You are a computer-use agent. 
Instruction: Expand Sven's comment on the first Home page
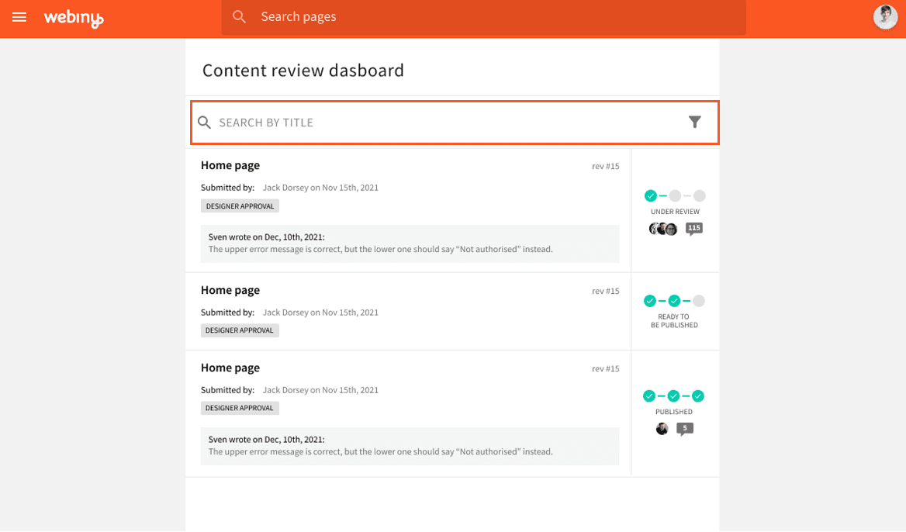(410, 244)
